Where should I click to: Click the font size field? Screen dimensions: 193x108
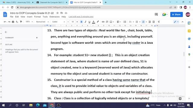click(x=72, y=22)
